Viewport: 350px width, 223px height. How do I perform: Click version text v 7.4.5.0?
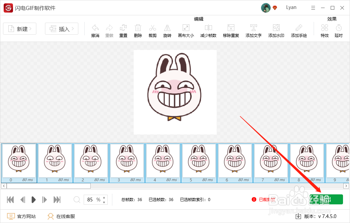coord(327,216)
